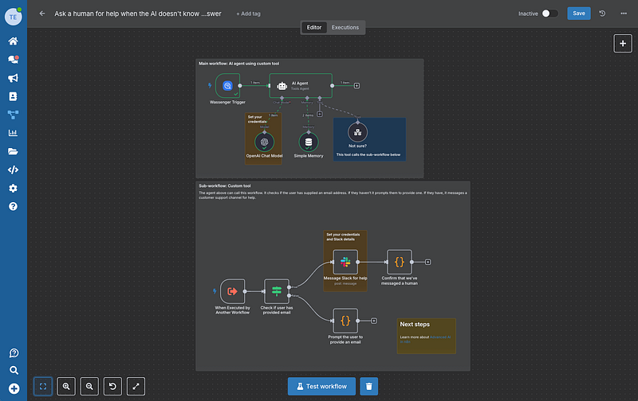Viewport: 638px width, 401px height.
Task: Select the OpenAI Chat Model node
Action: click(264, 142)
